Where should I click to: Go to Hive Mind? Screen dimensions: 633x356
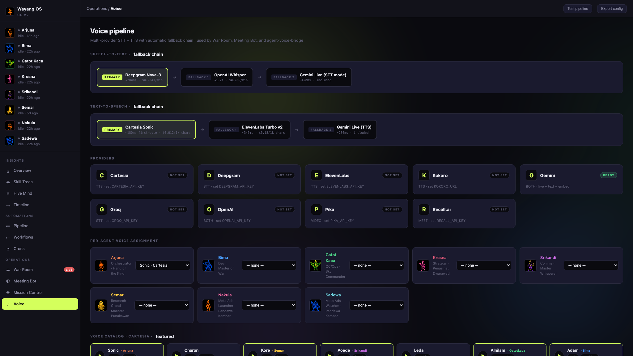click(x=40, y=193)
